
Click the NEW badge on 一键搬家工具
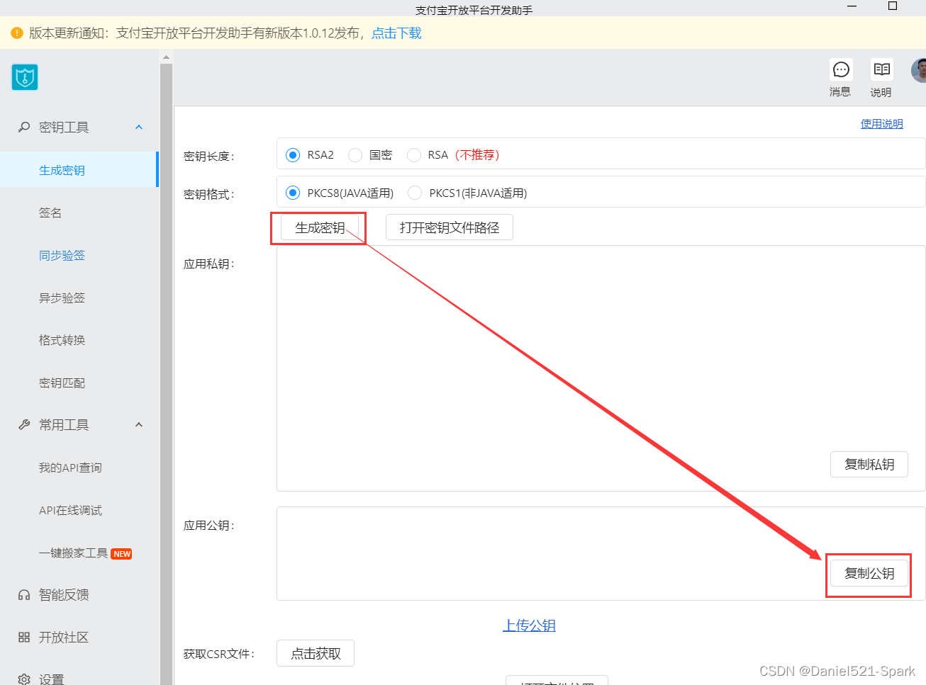[x=122, y=554]
